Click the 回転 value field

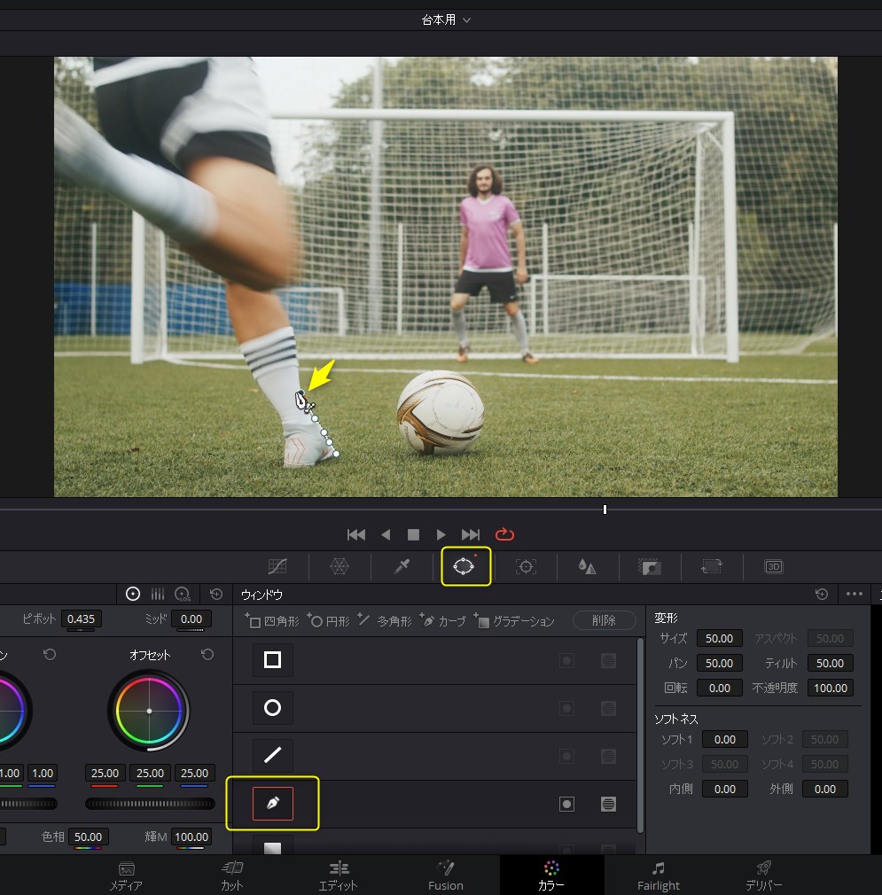(719, 689)
